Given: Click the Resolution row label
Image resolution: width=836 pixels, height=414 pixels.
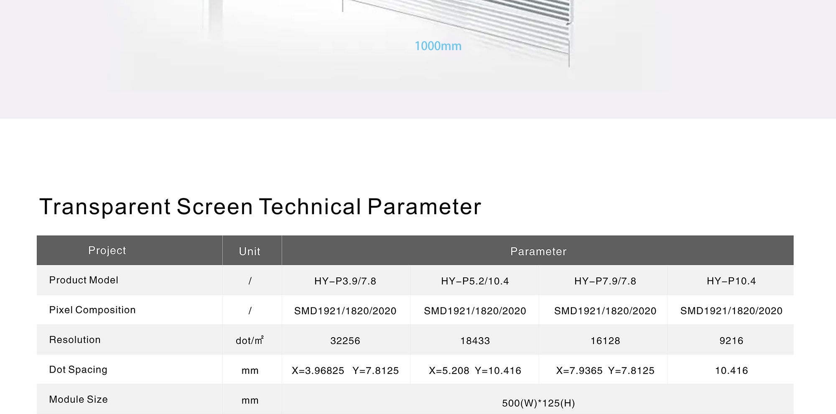Looking at the screenshot, I should (x=75, y=340).
